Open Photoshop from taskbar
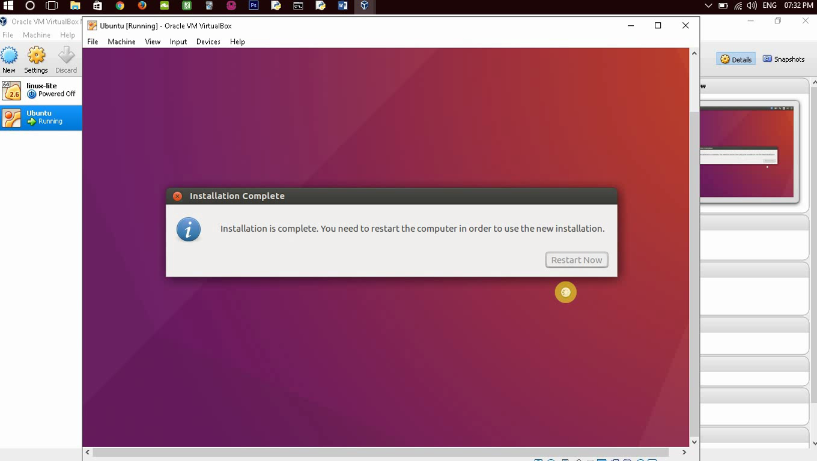The image size is (817, 461). point(254,6)
